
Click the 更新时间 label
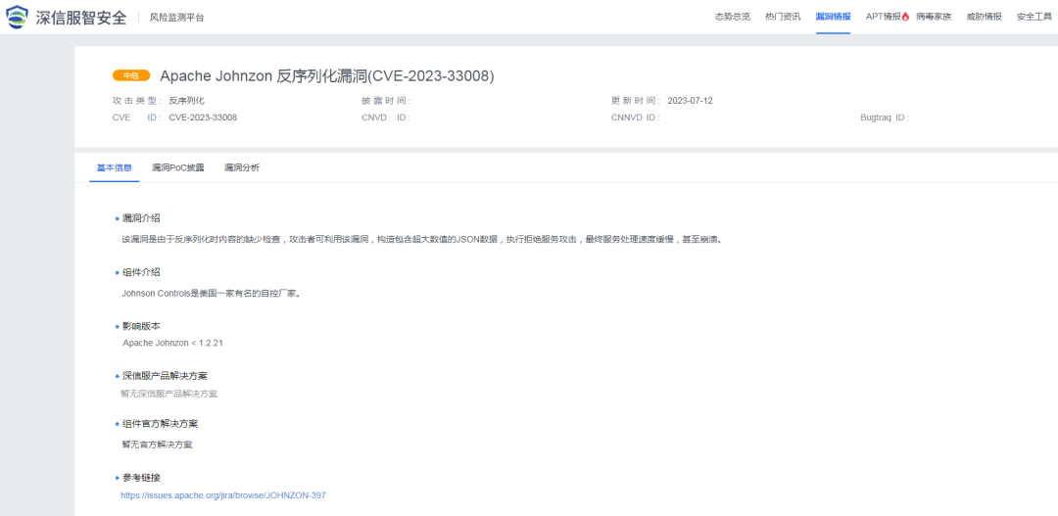pyautogui.click(x=636, y=101)
